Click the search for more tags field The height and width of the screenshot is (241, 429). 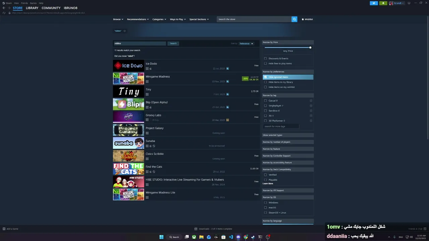(281, 127)
